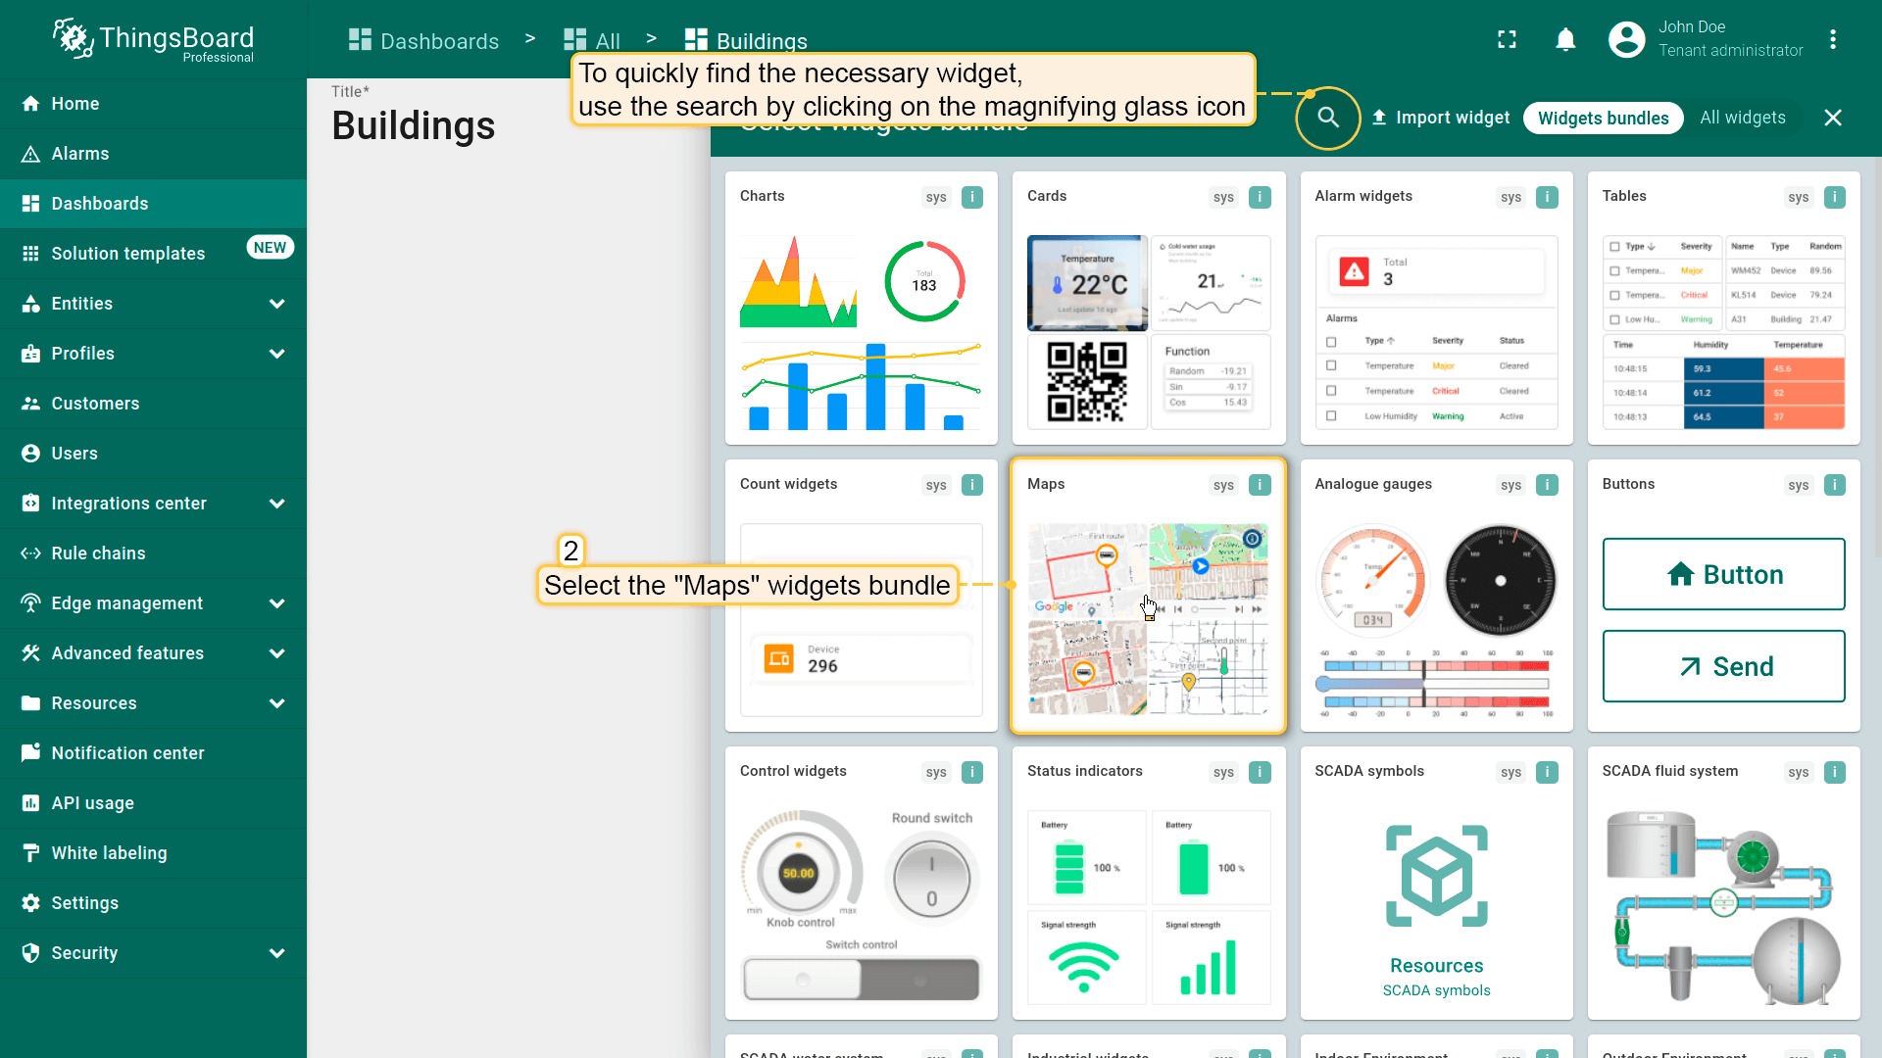The height and width of the screenshot is (1058, 1882).
Task: Click the Import widget upload icon
Action: click(x=1379, y=118)
